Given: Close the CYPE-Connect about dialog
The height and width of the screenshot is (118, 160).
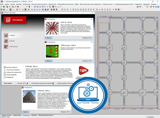Looking at the screenshot, I should [92, 42].
